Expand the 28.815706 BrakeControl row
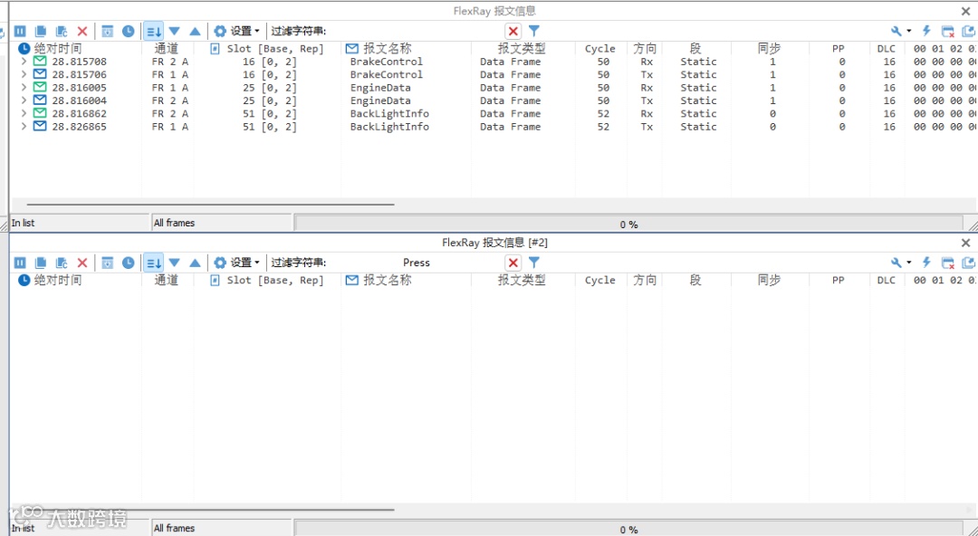The image size is (978, 536). point(24,74)
